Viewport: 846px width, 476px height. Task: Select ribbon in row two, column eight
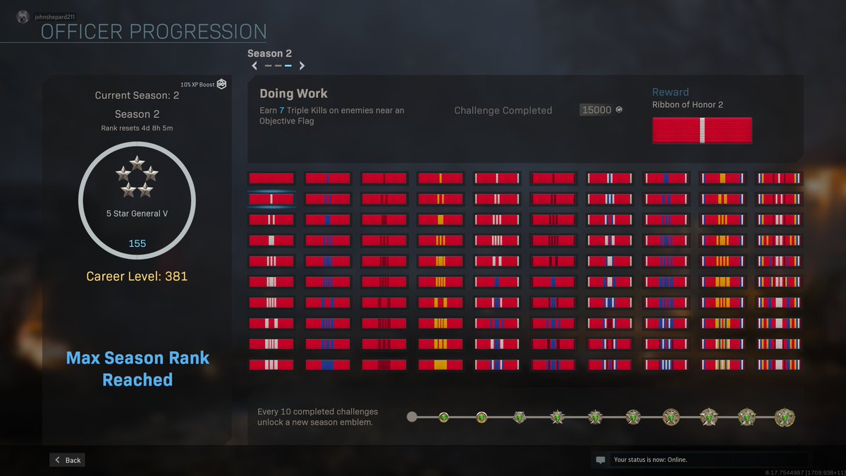[x=666, y=200]
